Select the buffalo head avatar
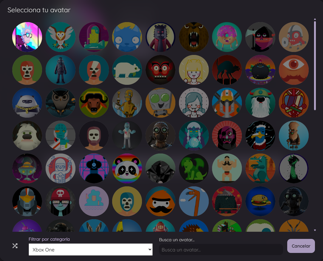The height and width of the screenshot is (261, 323). coord(94,103)
